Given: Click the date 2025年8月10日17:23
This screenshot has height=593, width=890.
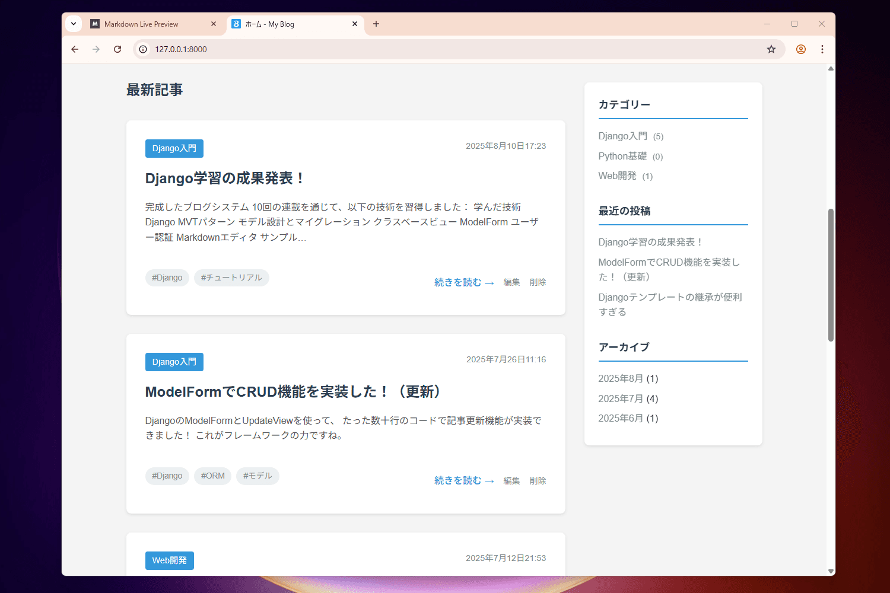Looking at the screenshot, I should (x=506, y=146).
